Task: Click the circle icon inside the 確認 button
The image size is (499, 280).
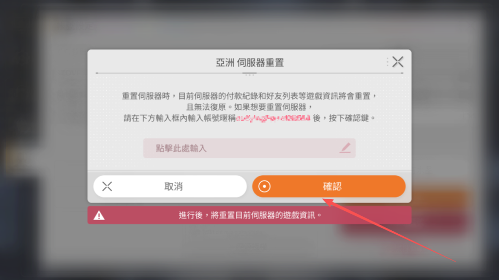Action: [264, 187]
